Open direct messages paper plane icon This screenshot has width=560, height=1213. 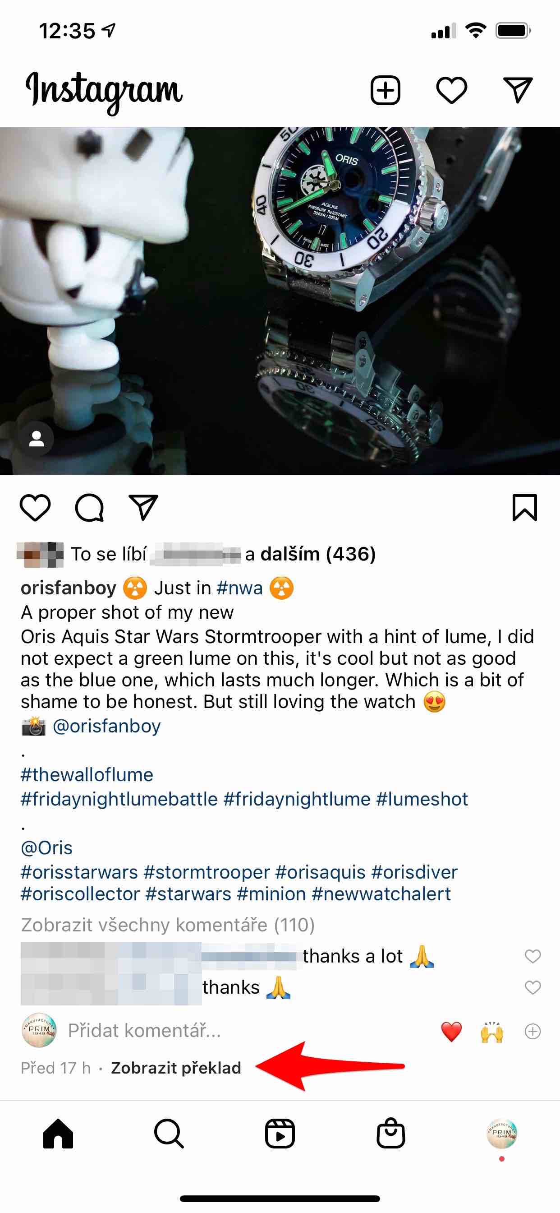(518, 90)
